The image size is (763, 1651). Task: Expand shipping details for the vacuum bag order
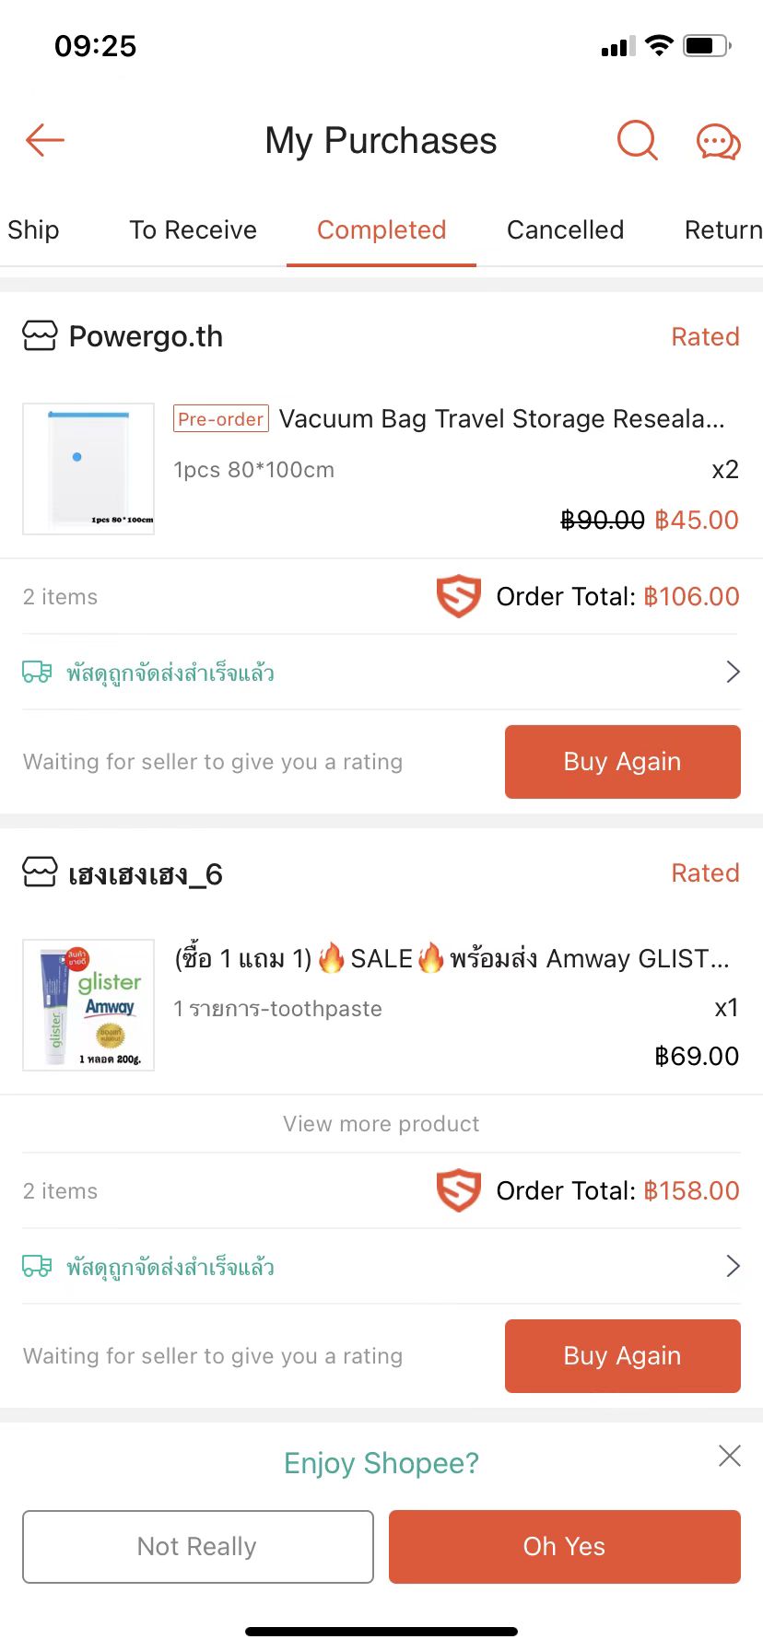[732, 672]
